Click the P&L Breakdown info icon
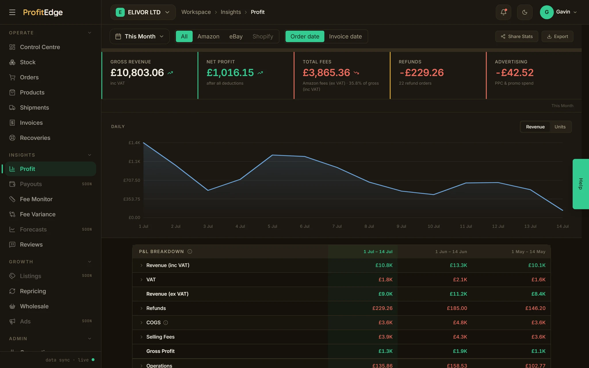Viewport: 589px width, 368px height. click(x=190, y=252)
